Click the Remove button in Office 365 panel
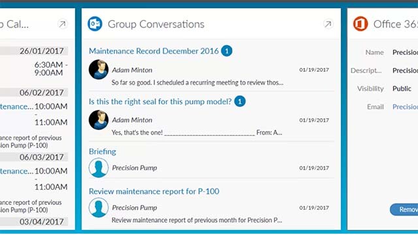This screenshot has width=418, height=235. (404, 210)
